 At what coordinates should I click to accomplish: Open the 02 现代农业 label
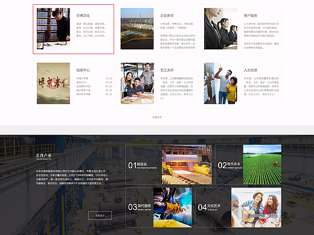point(230,165)
